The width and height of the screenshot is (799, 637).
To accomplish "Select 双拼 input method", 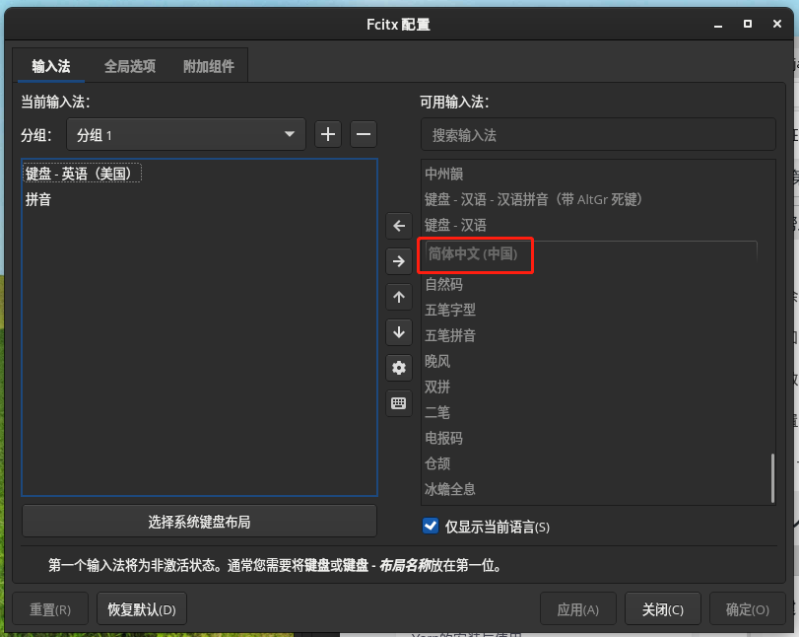I will [596, 387].
